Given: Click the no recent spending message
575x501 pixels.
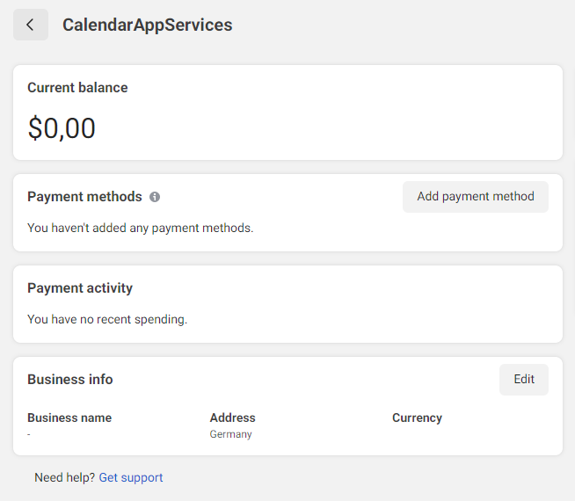Looking at the screenshot, I should (107, 319).
